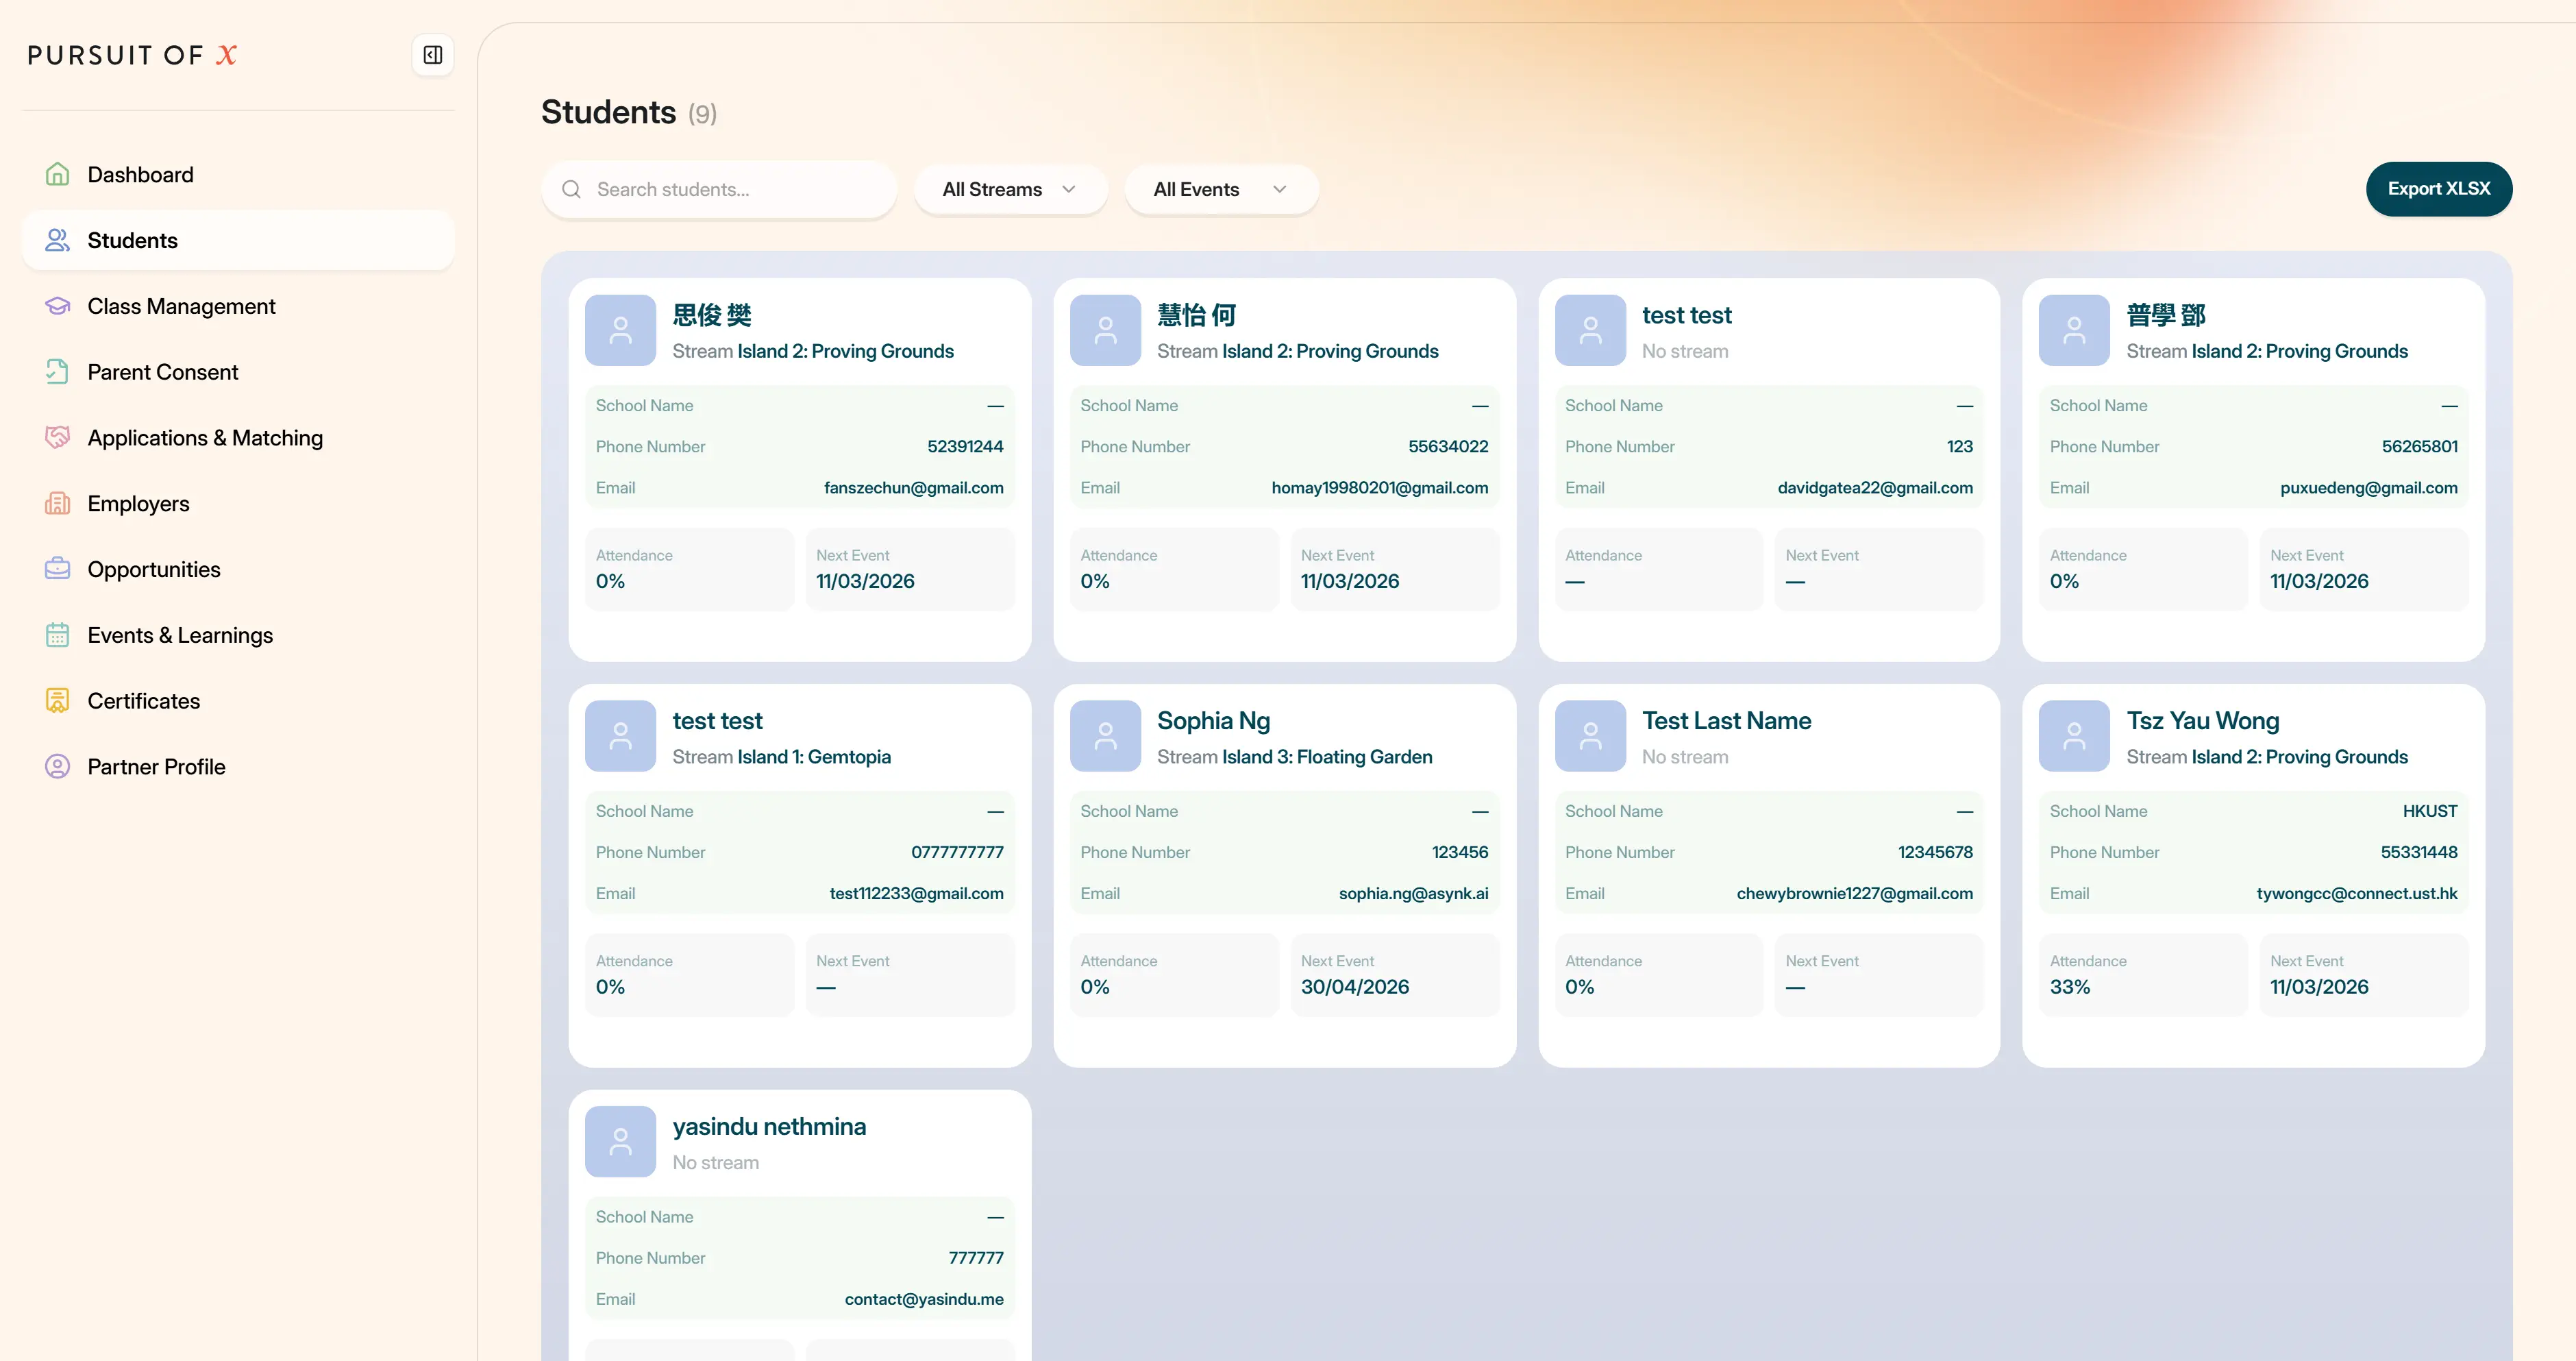
Task: Open the Employers section
Action: (238, 503)
